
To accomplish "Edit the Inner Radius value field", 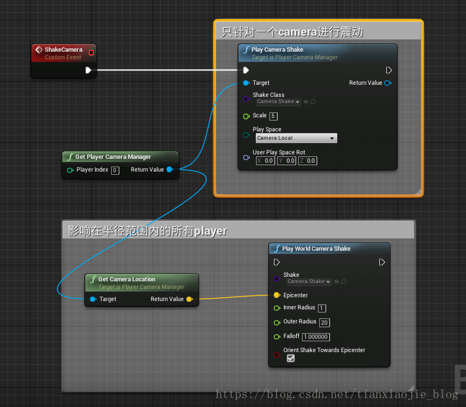I will 322,308.
